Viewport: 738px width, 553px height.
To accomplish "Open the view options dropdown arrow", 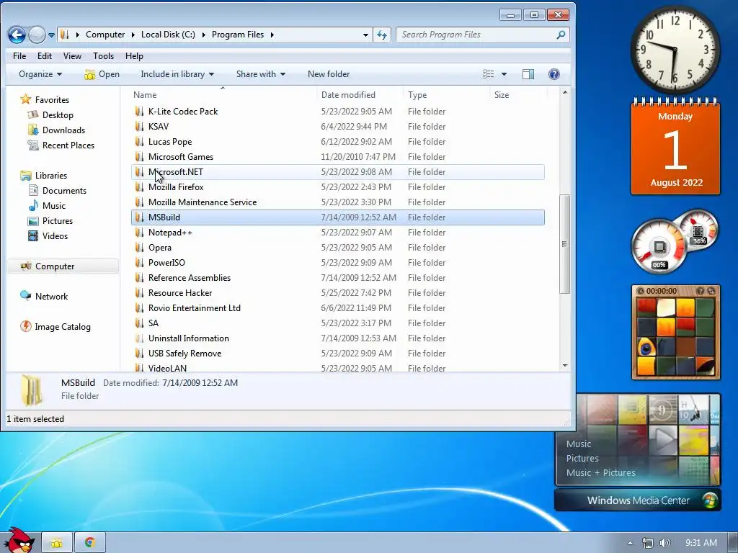I will [x=504, y=74].
